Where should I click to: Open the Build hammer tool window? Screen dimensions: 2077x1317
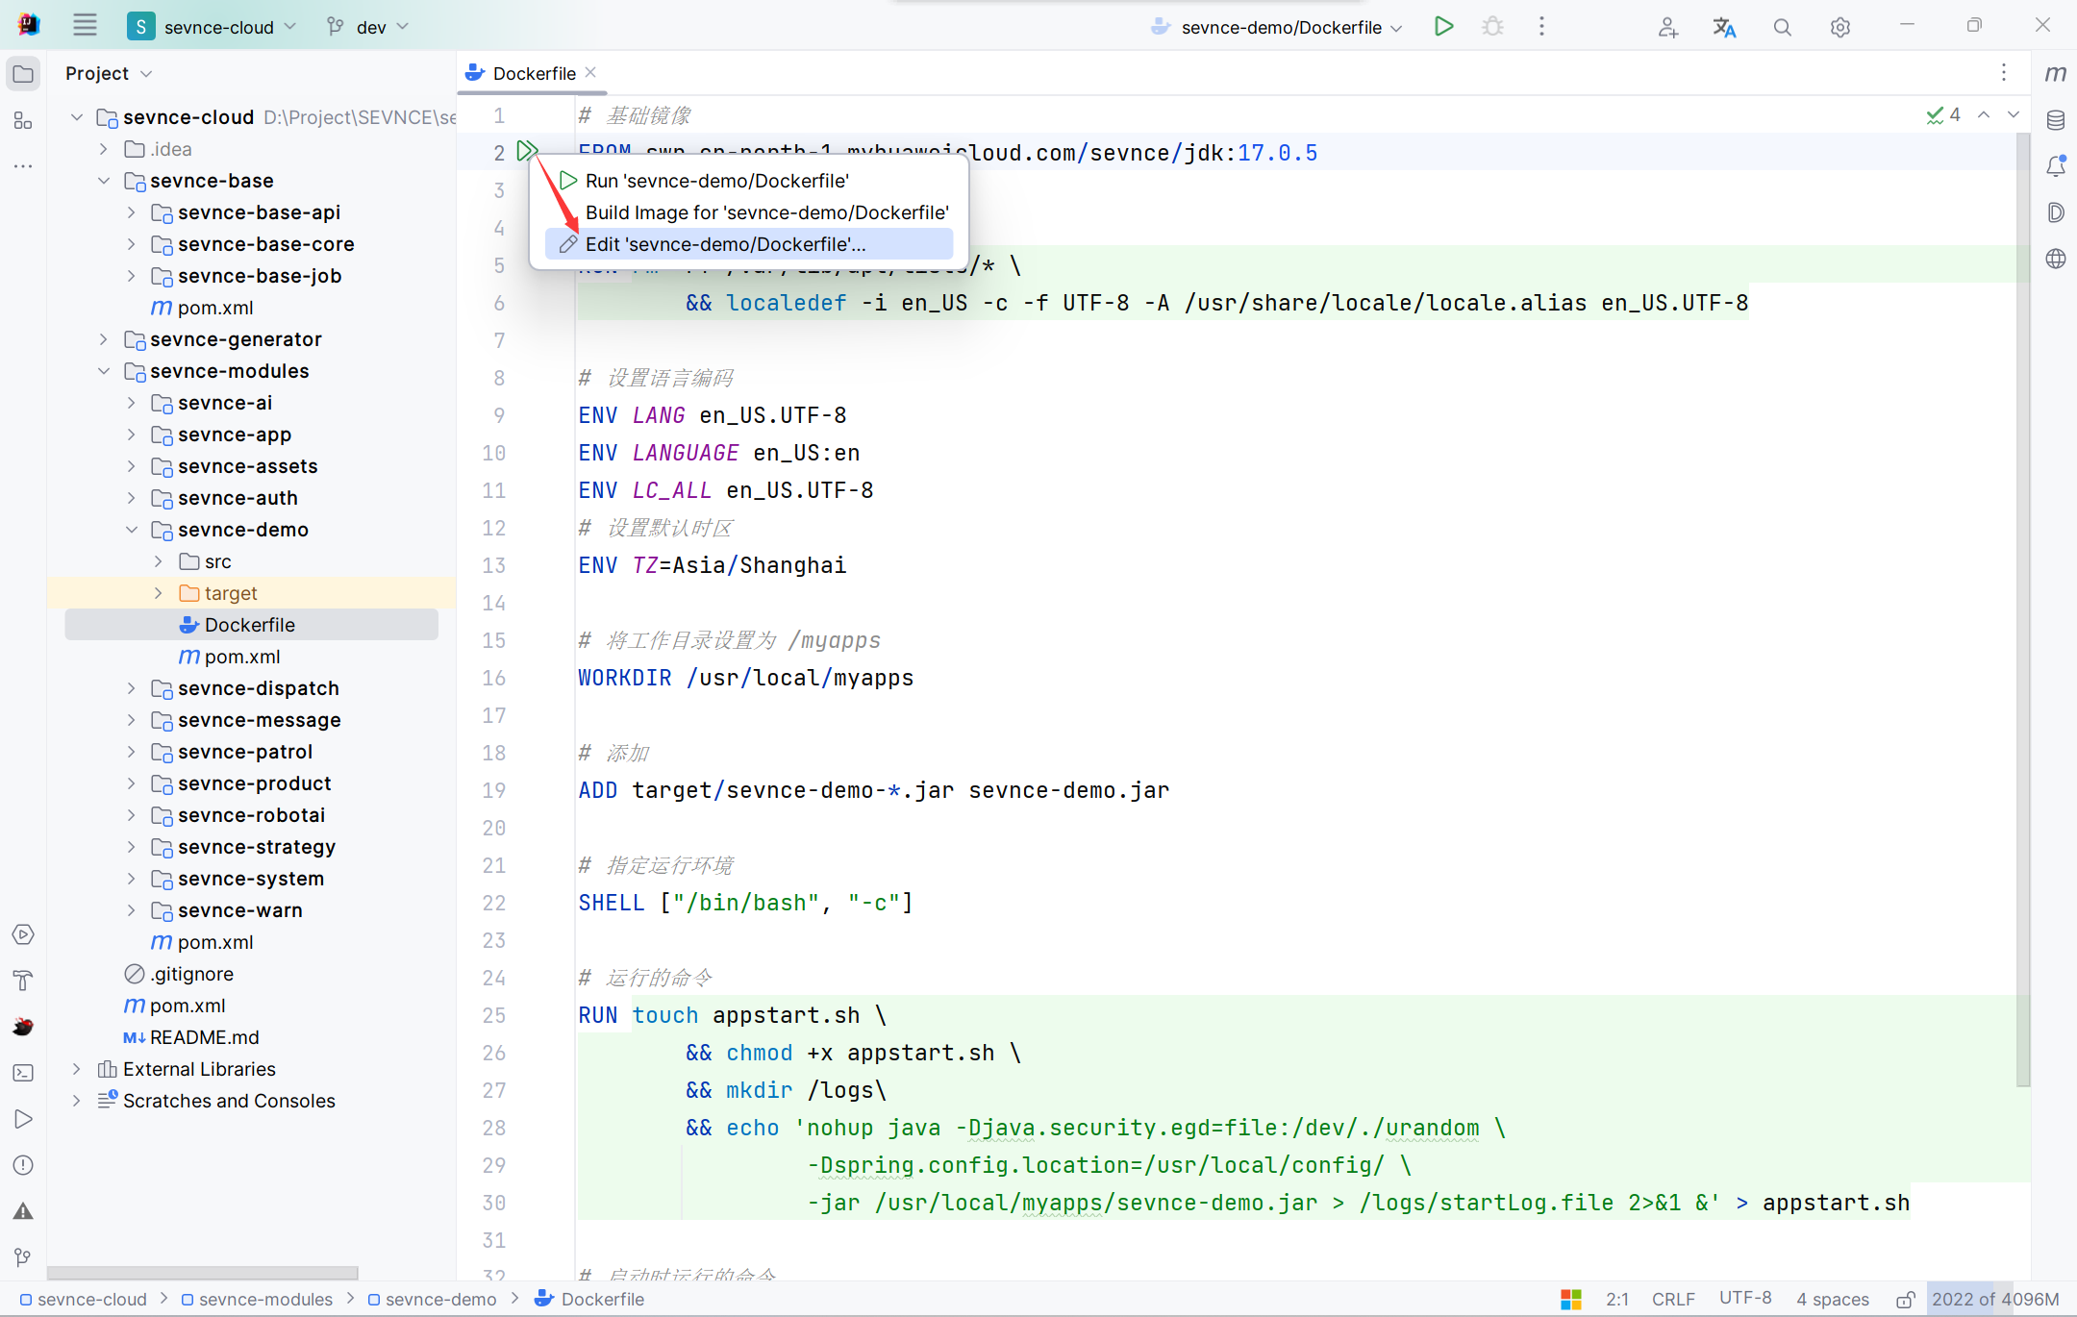click(23, 981)
